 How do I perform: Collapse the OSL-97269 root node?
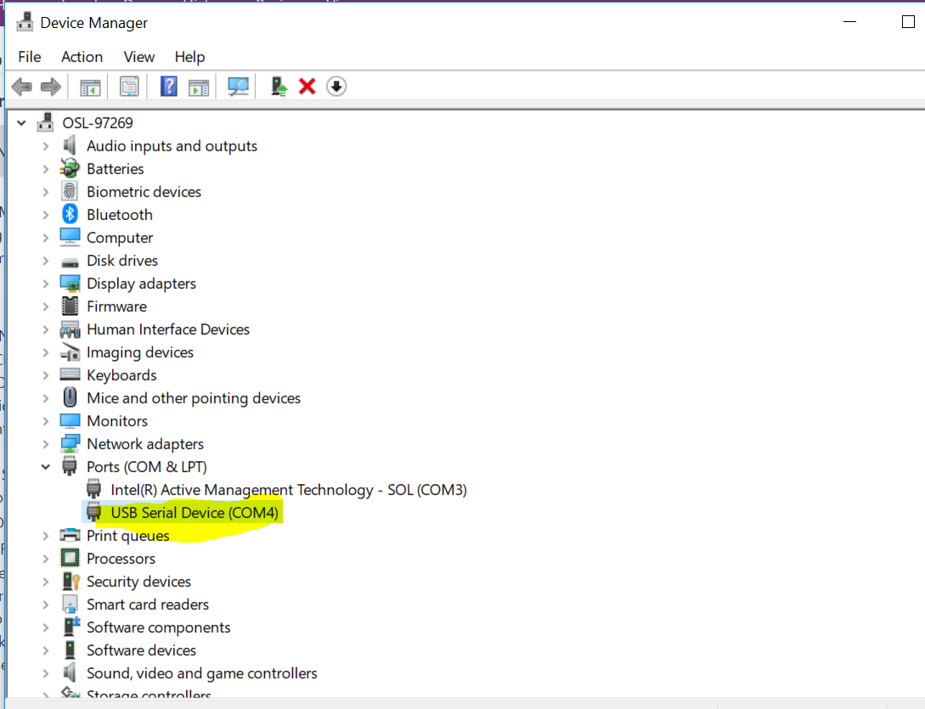pos(21,122)
